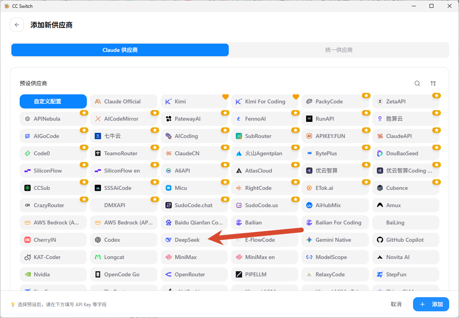Pick the Novita AI provider

pos(406,257)
